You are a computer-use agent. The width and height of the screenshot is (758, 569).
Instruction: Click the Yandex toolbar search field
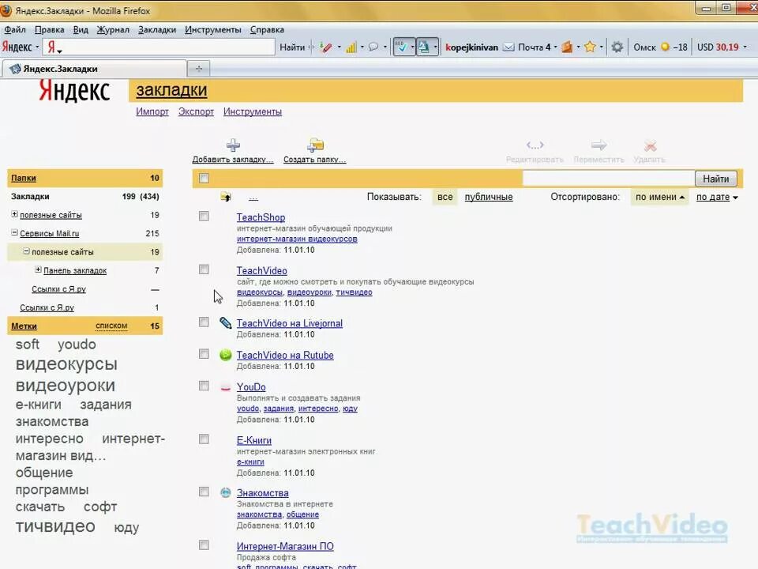(159, 47)
